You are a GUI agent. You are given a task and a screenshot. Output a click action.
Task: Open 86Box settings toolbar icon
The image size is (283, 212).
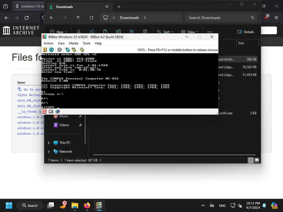point(82,50)
